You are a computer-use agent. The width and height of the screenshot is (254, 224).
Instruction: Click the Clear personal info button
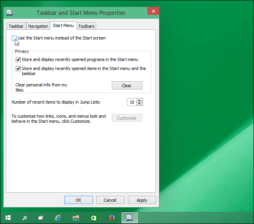(x=127, y=86)
